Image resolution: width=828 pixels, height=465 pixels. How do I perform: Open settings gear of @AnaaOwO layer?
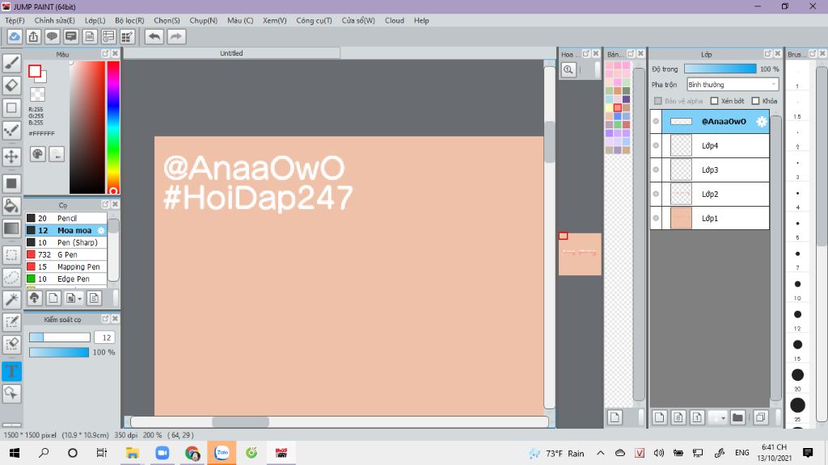(x=761, y=121)
